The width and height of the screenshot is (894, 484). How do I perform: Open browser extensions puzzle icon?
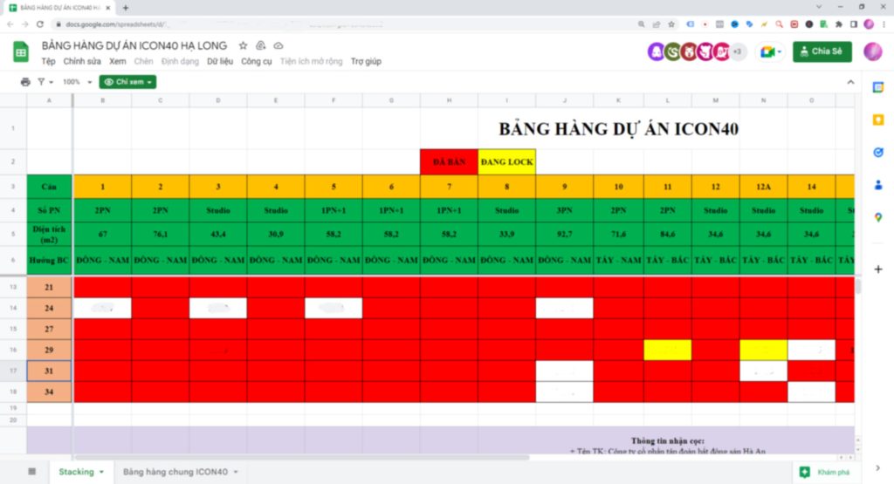[x=839, y=24]
